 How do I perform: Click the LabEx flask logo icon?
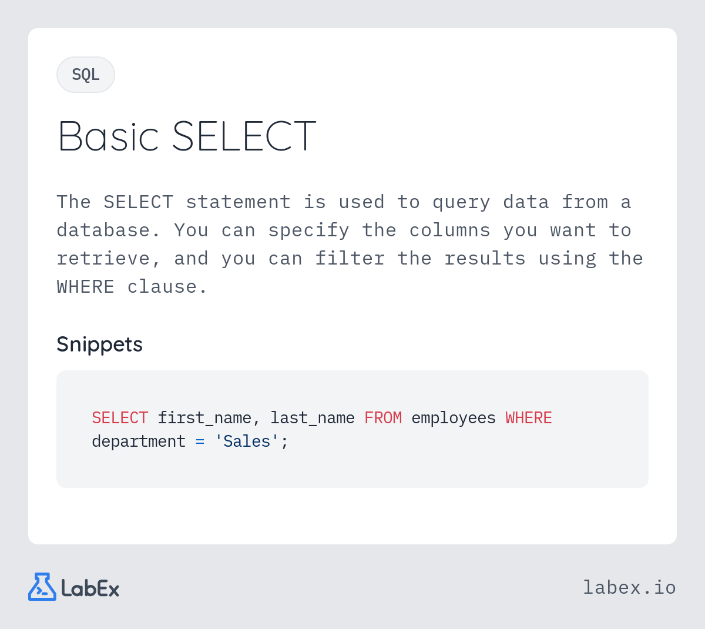[42, 587]
